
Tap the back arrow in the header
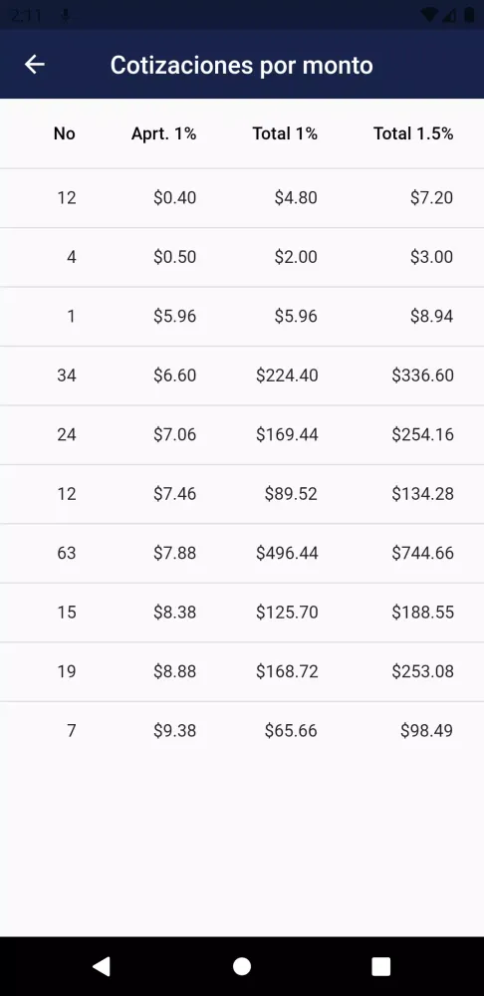[x=34, y=64]
